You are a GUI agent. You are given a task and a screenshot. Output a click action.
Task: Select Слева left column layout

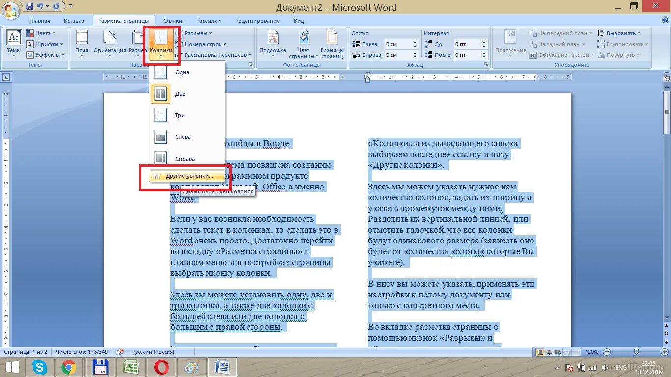point(187,137)
